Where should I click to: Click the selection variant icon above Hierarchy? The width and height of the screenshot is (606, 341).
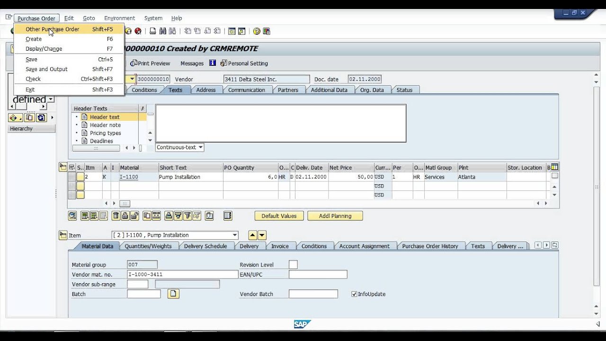coord(15,117)
